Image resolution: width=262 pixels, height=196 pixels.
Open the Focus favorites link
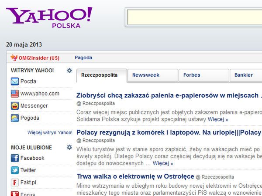point(28,194)
